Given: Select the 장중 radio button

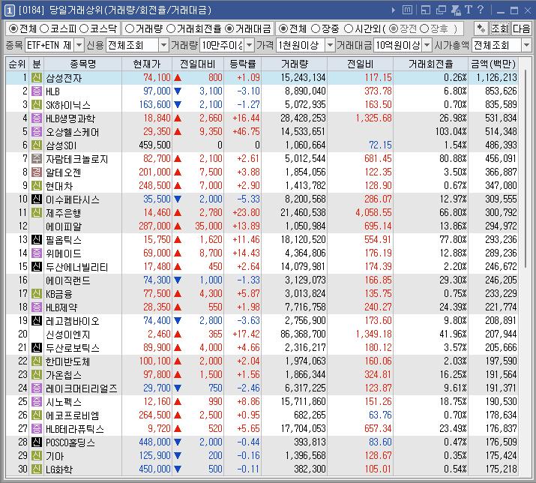Looking at the screenshot, I should (316, 28).
